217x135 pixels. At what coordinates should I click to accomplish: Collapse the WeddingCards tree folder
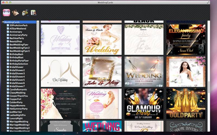tap(3, 22)
